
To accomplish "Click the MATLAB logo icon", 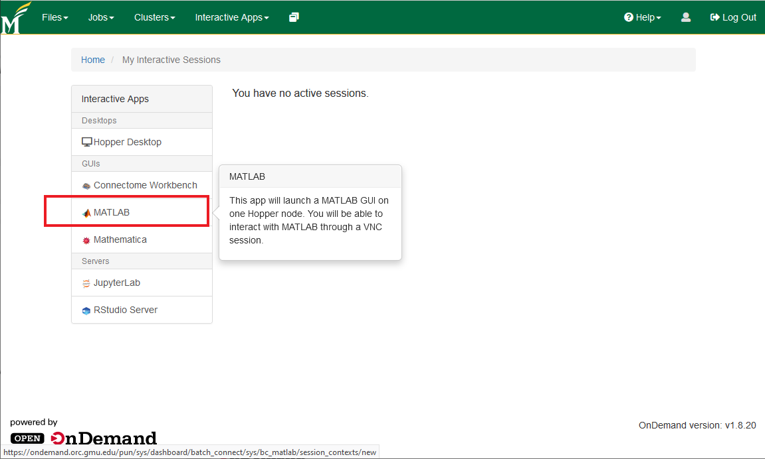I will click(x=86, y=213).
